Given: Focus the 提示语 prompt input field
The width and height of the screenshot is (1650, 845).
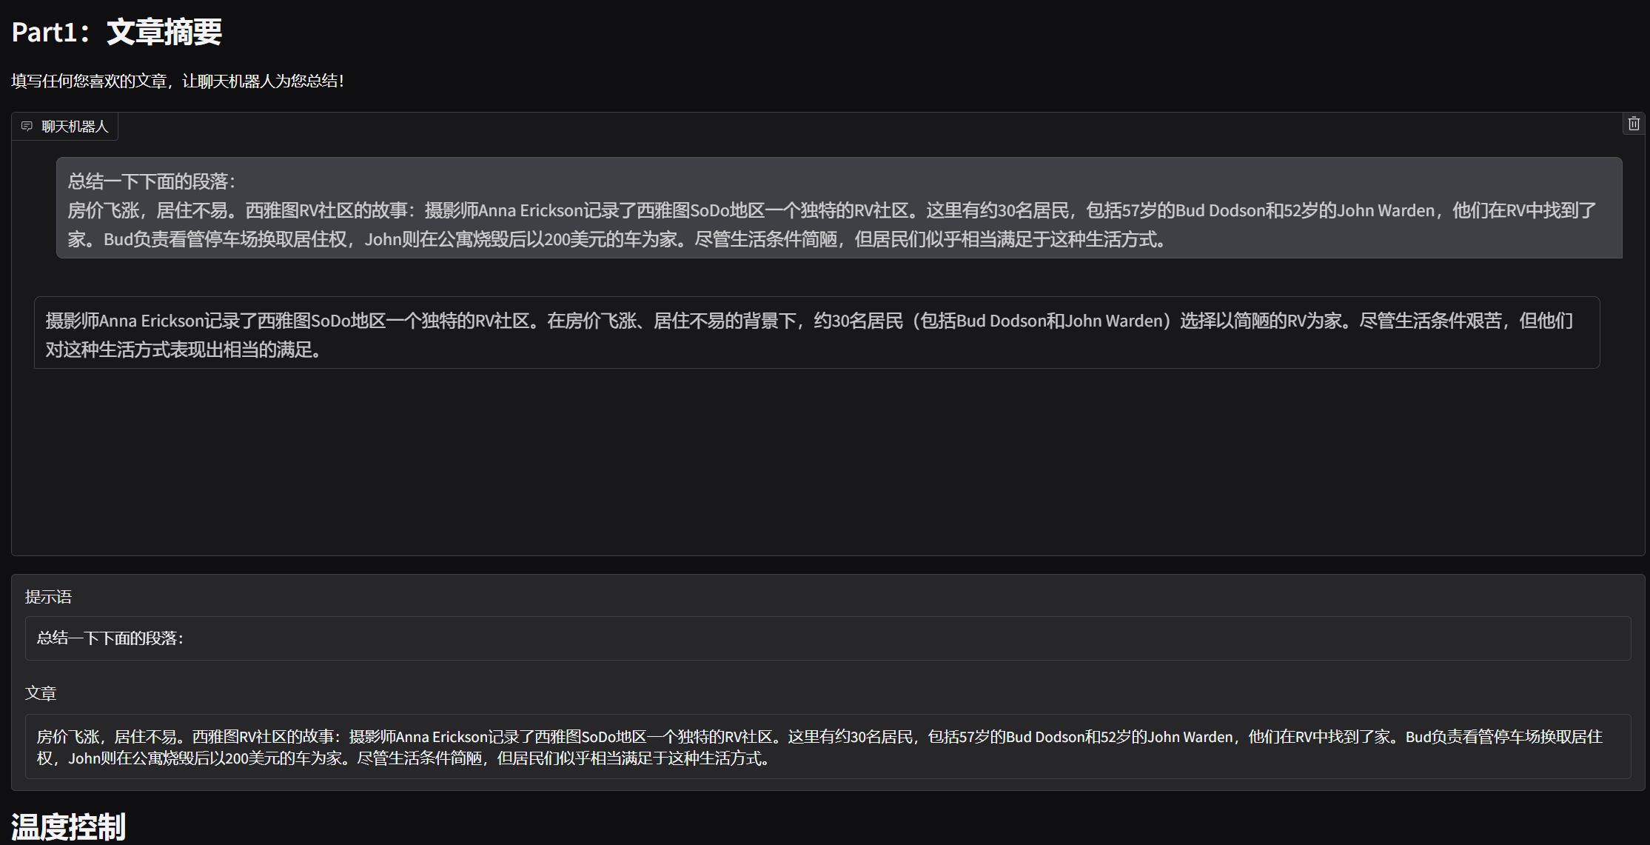Looking at the screenshot, I should (x=828, y=638).
